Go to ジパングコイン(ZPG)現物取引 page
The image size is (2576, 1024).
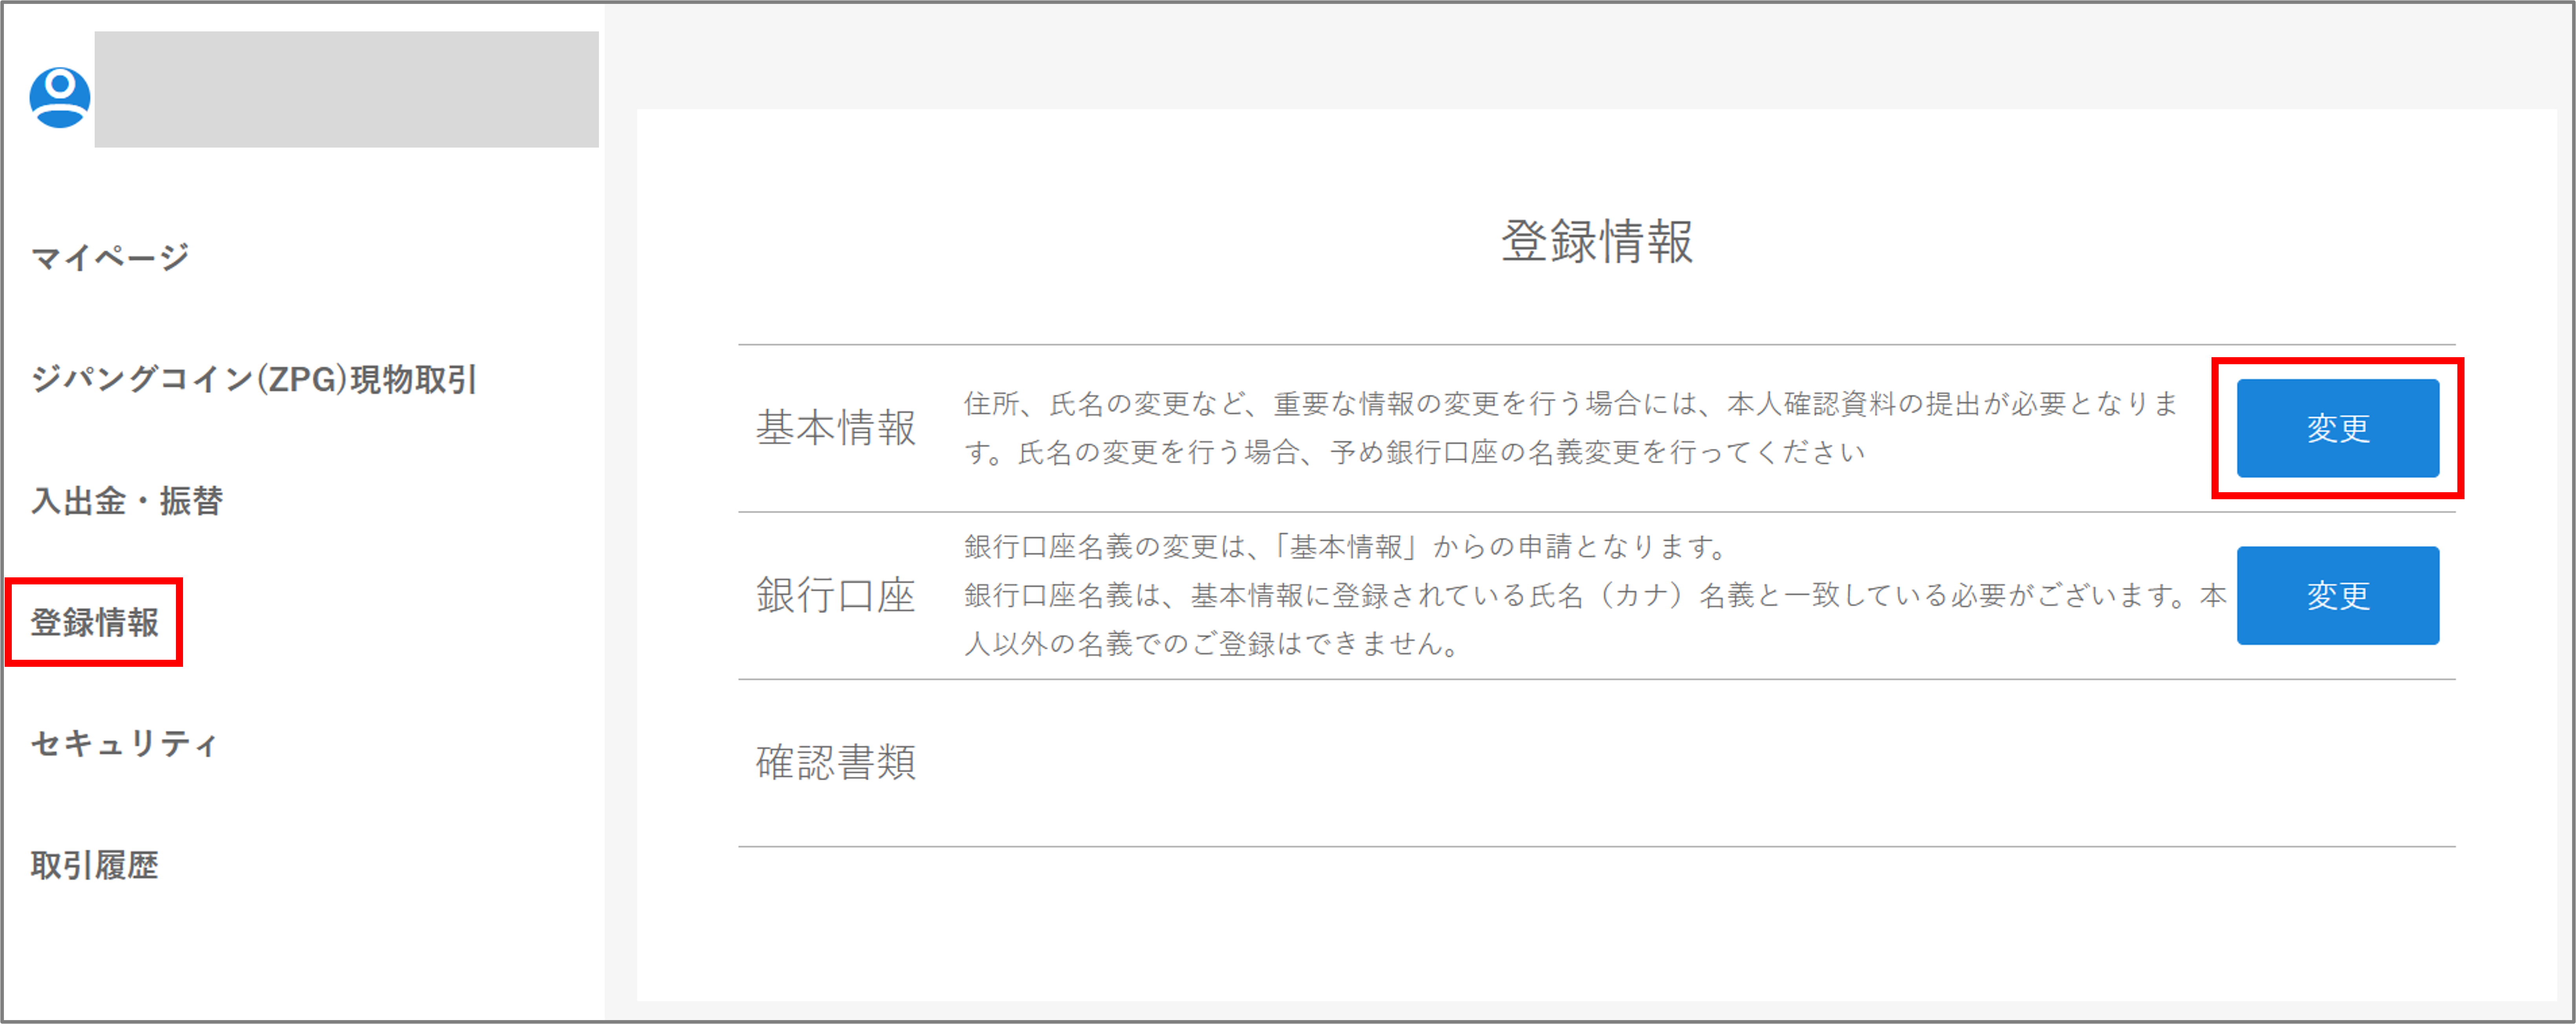tap(254, 380)
